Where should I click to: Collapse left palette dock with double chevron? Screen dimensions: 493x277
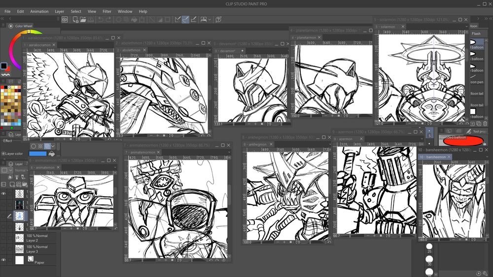(2, 19)
